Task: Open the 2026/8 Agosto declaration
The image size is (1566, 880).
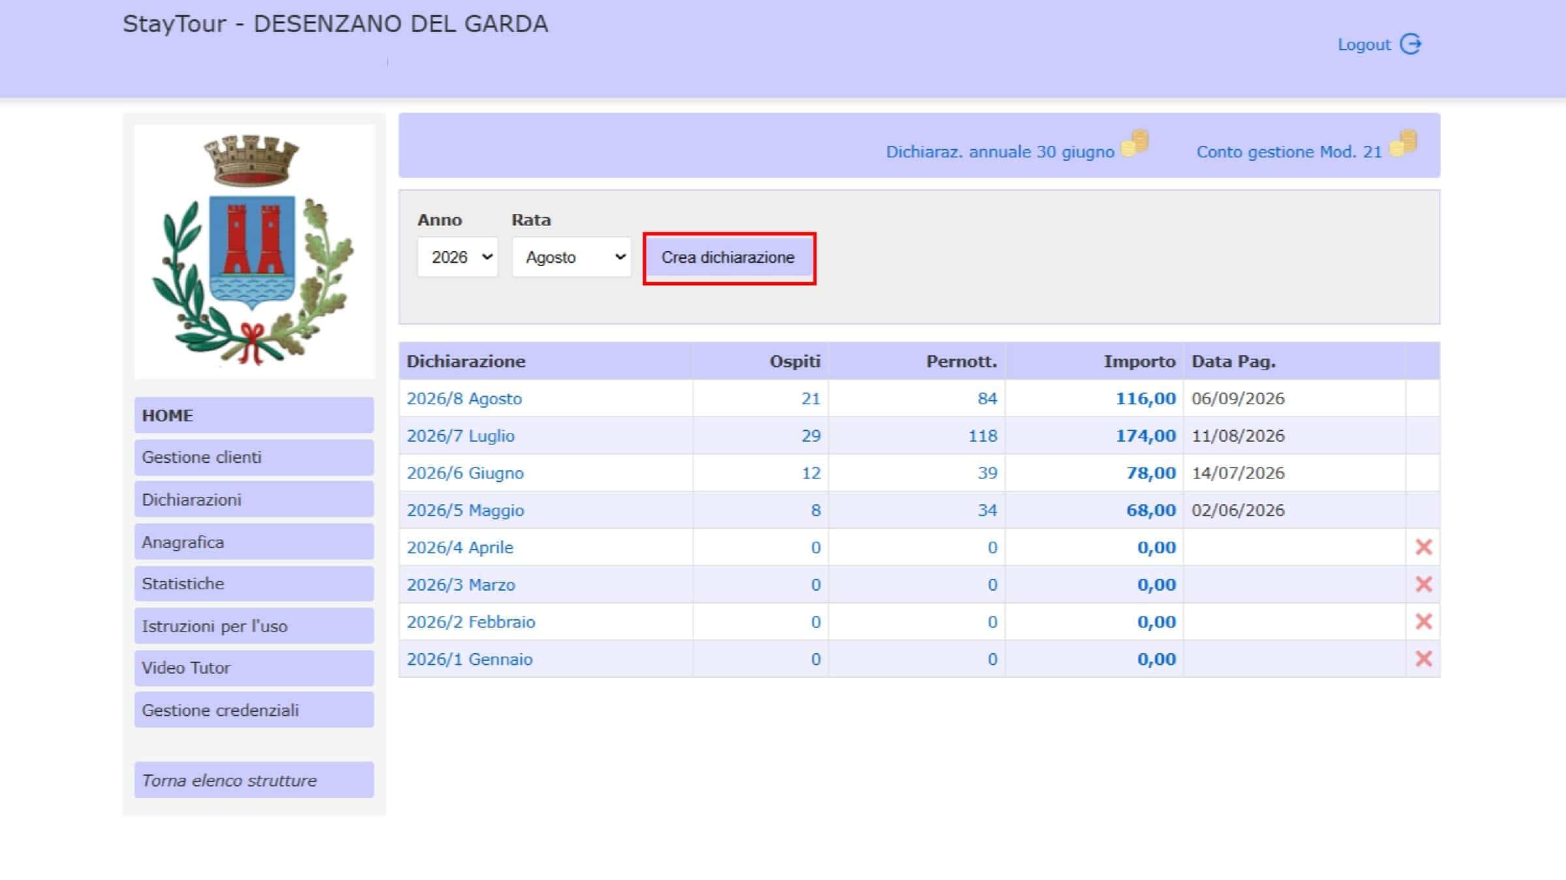Action: pyautogui.click(x=464, y=398)
